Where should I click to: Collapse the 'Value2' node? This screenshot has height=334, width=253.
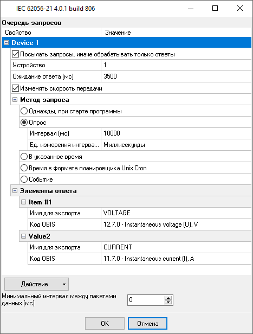(24, 236)
